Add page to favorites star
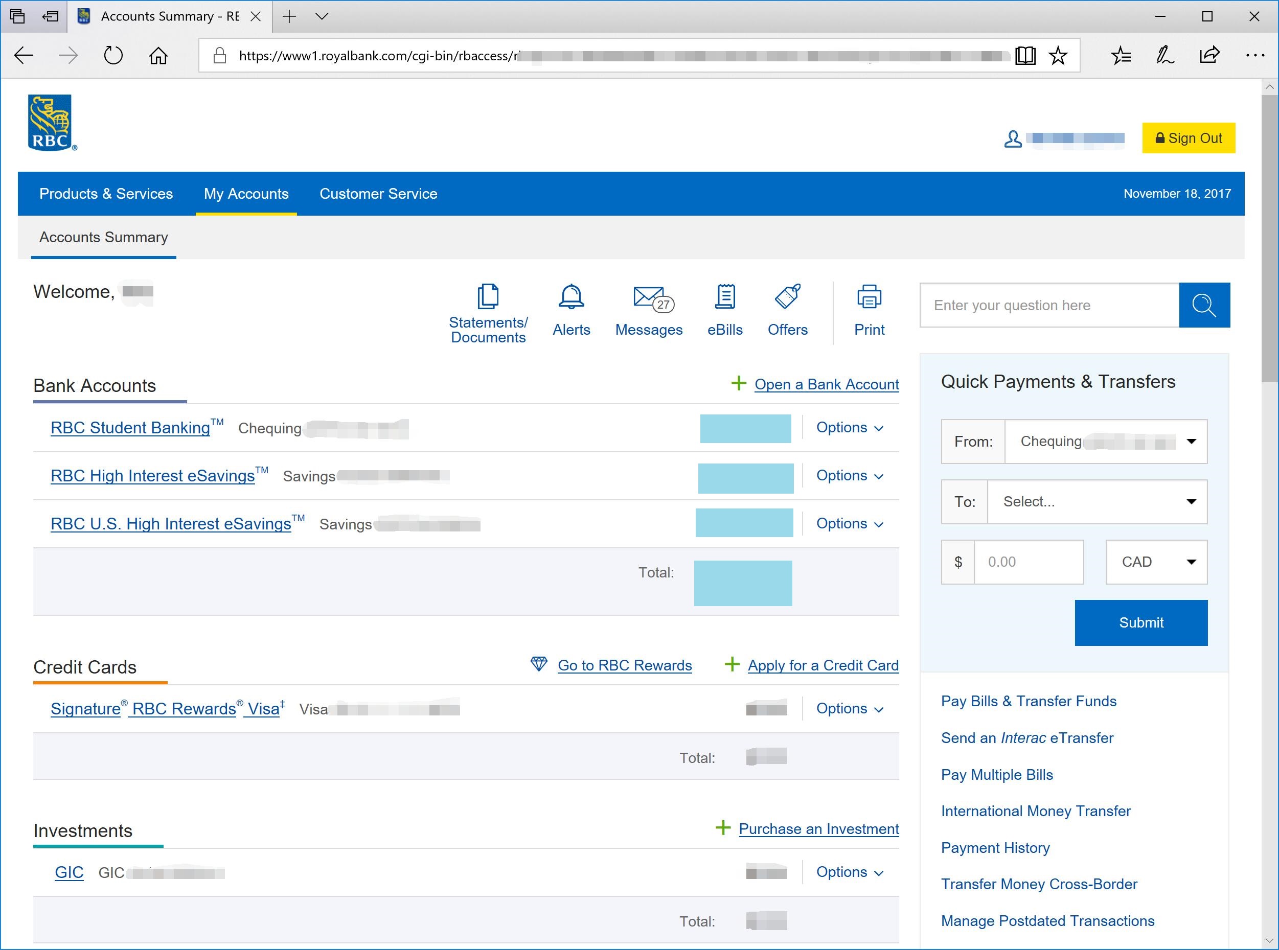The image size is (1279, 950). click(1058, 56)
